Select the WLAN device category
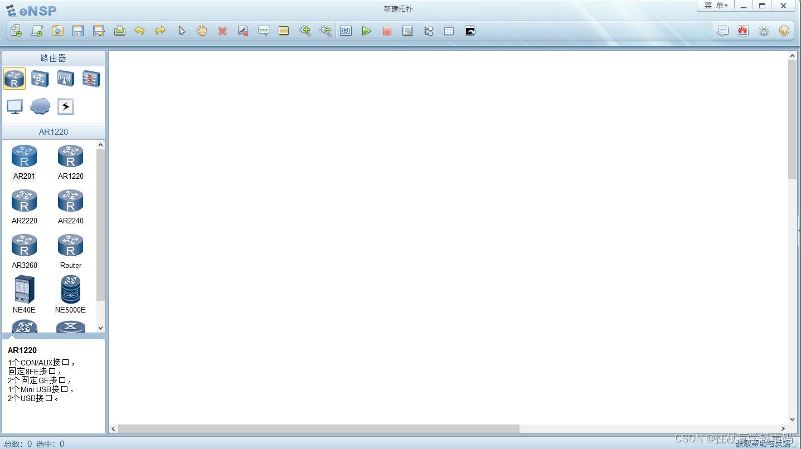The width and height of the screenshot is (801, 449). coord(66,79)
